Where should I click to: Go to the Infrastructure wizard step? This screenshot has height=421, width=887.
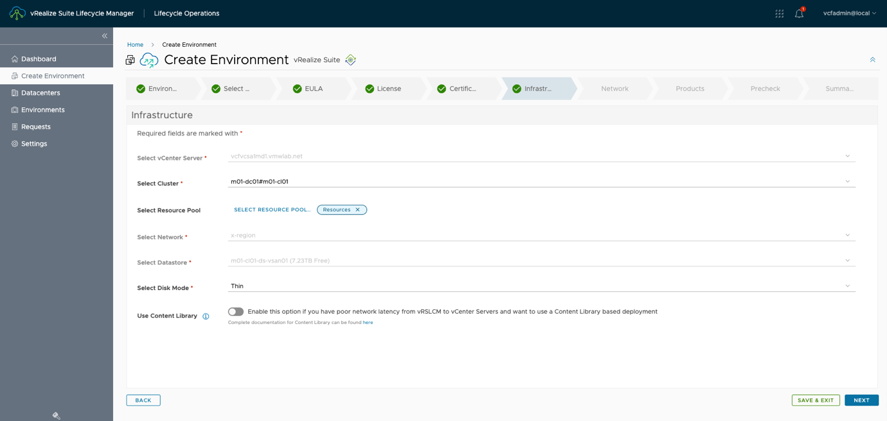pyautogui.click(x=538, y=89)
